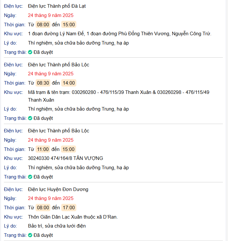228x241 pixels.
Task: Click the "Điện lực Thành phố Đà Lạt" text
Action: pyautogui.click(x=57, y=6)
